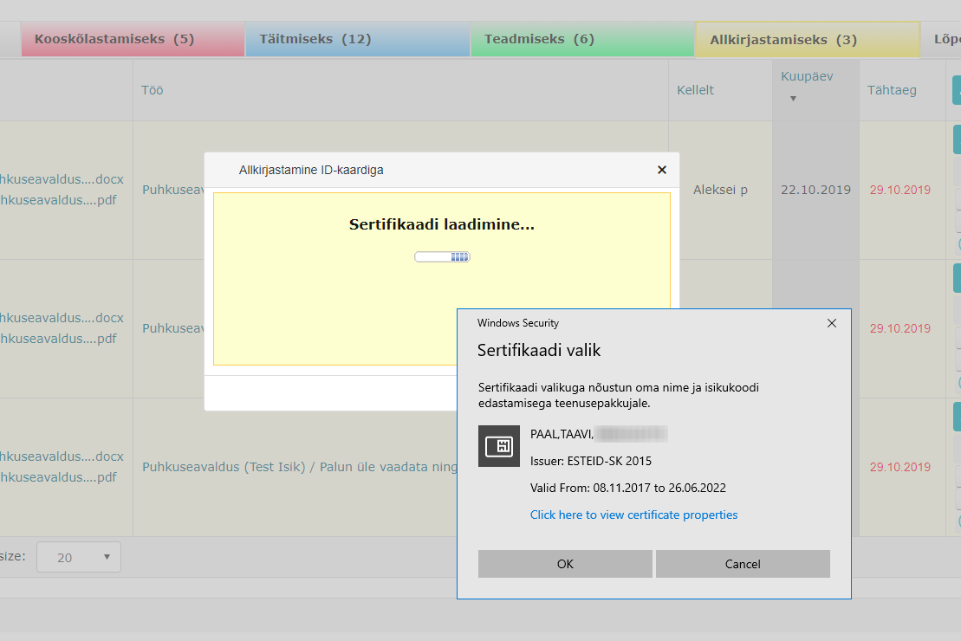
Task: Switch to the Täitmiseks (12) tab
Action: pos(358,39)
